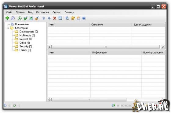Screen dimensions: 171x113
Task: Click the green checkmark toolbar icon
Action: [25, 18]
